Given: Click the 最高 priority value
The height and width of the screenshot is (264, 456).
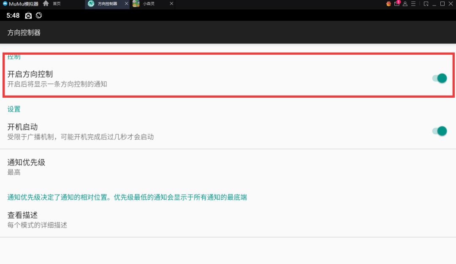Looking at the screenshot, I should click(x=14, y=172).
